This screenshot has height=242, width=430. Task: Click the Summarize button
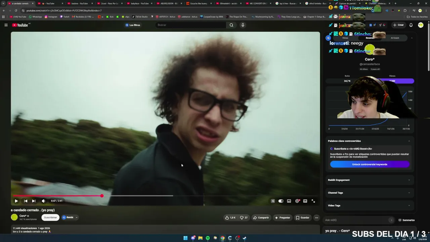406,220
